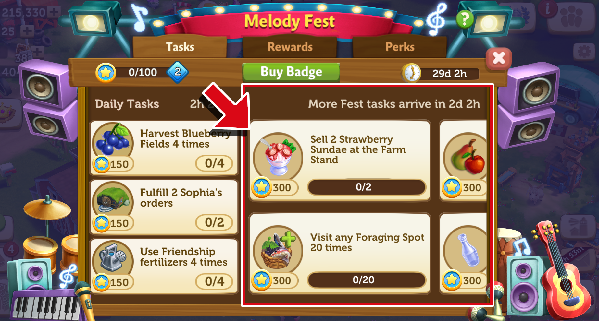
Task: Select the Harvest Blueberry Fields task card
Action: click(x=164, y=148)
